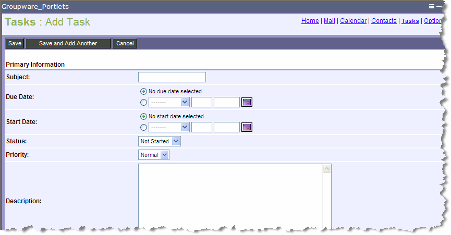
Task: Click the Priority: label
Action: [17, 155]
